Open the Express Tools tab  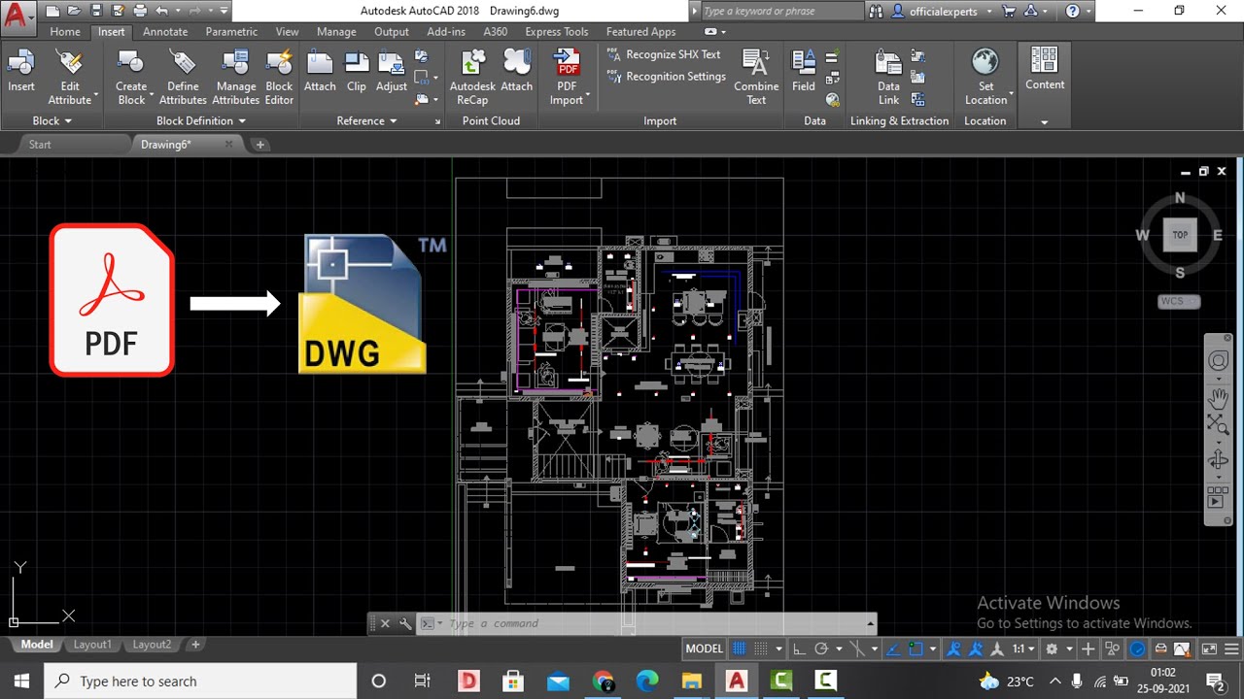click(x=557, y=31)
